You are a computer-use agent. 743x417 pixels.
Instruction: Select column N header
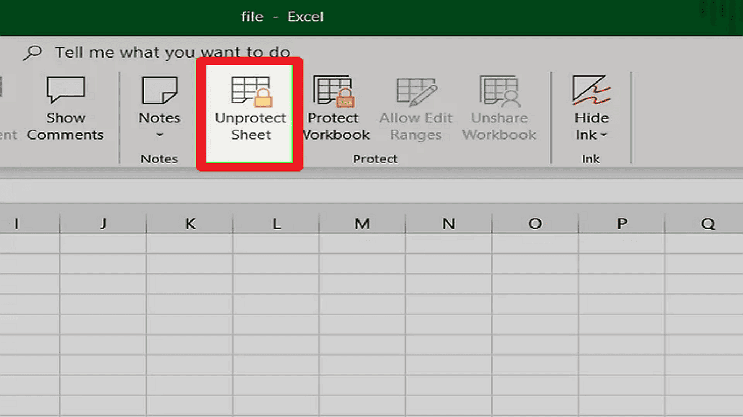point(449,223)
